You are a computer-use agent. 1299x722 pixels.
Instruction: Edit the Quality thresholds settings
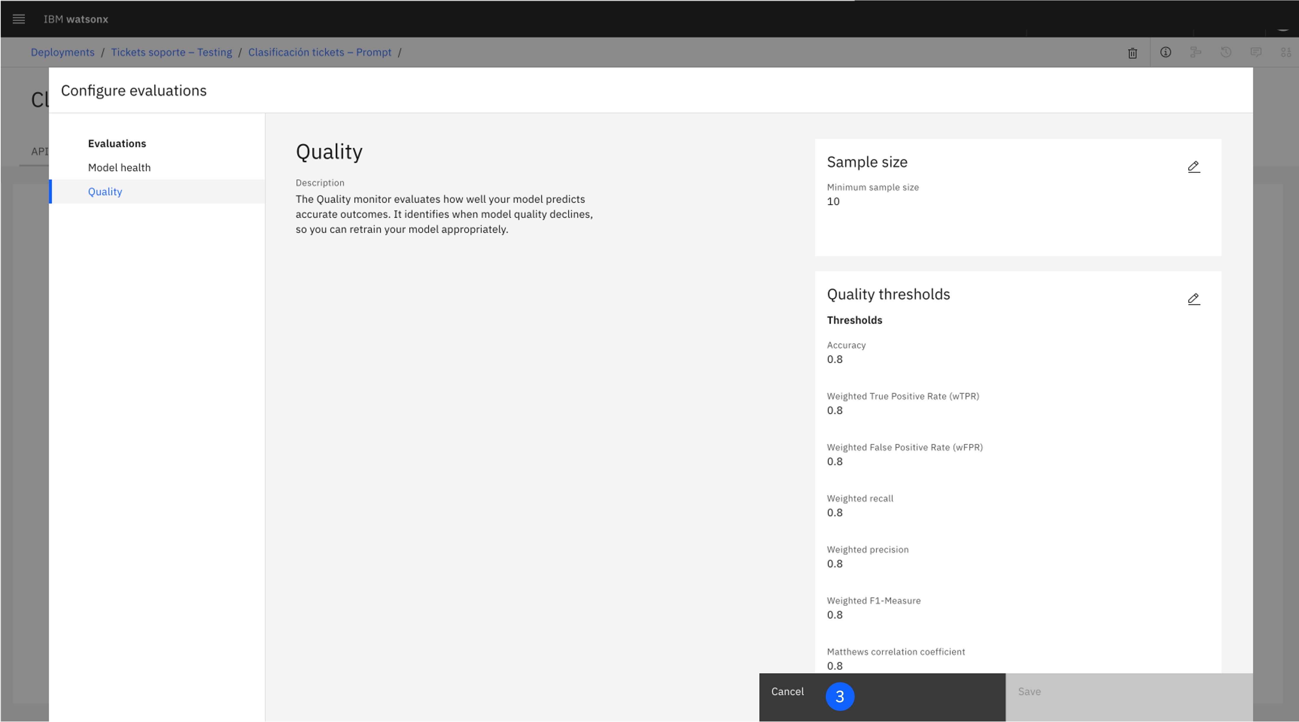coord(1194,299)
